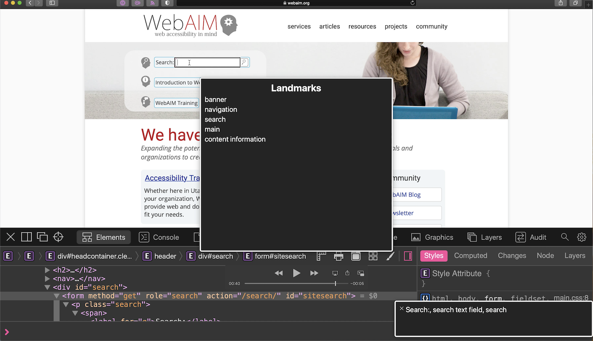Toggle paint flashing brush icon
The height and width of the screenshot is (341, 593).
point(390,256)
